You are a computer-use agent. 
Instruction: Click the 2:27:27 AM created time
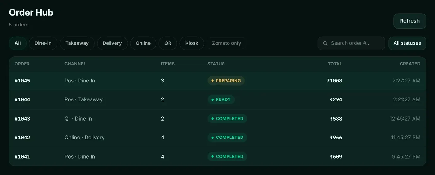[406, 81]
